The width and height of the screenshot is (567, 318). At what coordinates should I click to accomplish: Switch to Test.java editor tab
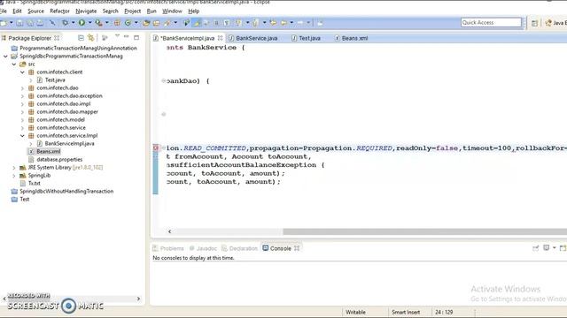pyautogui.click(x=306, y=38)
